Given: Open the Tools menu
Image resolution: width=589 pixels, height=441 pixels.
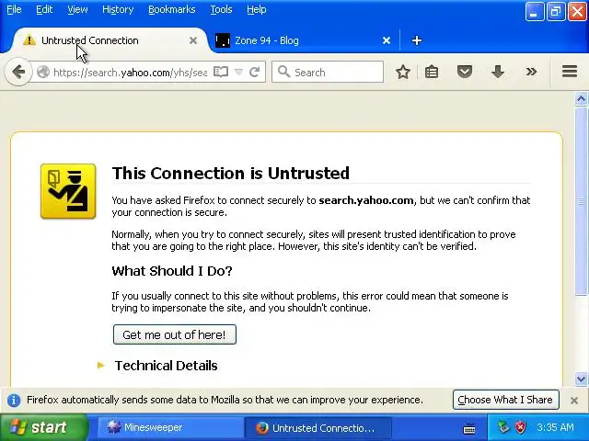Looking at the screenshot, I should (x=221, y=9).
